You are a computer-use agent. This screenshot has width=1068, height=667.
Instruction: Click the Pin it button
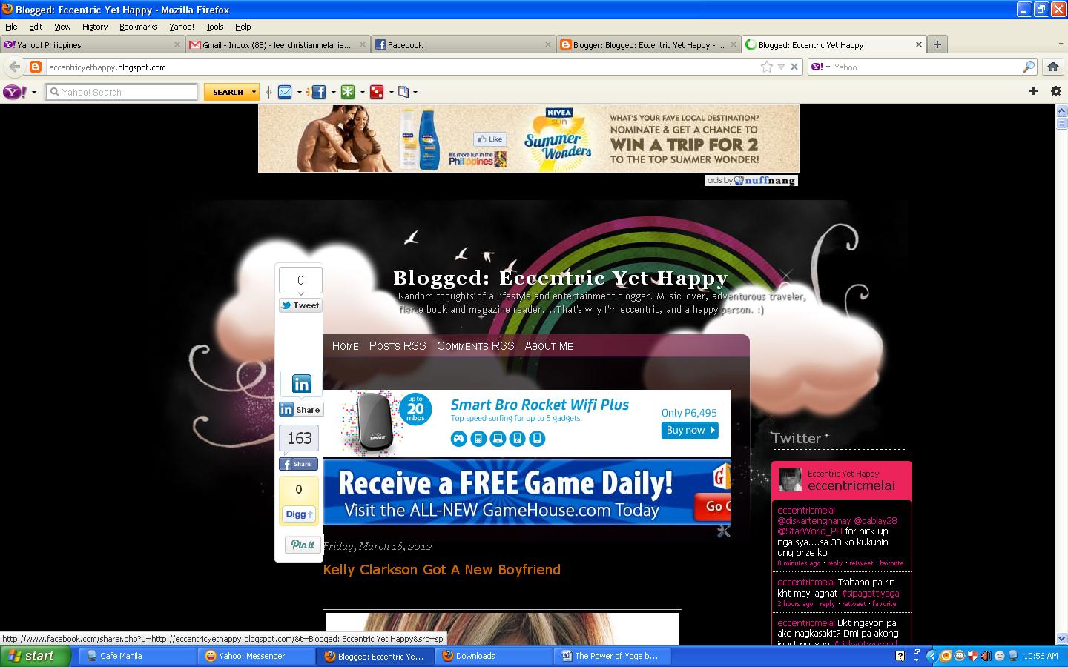(303, 545)
